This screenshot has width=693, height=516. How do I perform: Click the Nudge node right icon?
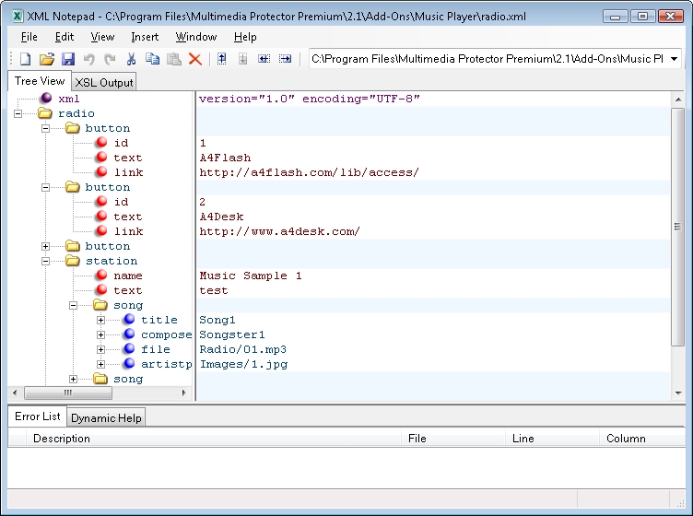pyautogui.click(x=285, y=59)
